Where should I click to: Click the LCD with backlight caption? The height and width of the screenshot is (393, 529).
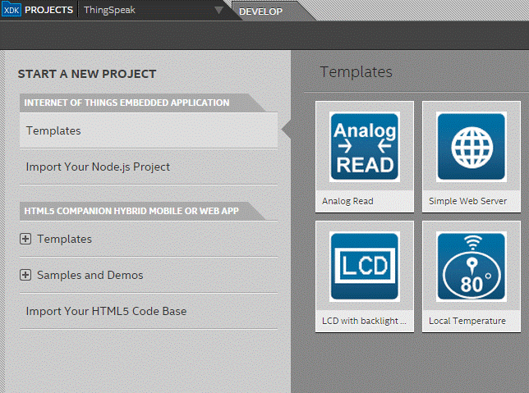(x=364, y=321)
